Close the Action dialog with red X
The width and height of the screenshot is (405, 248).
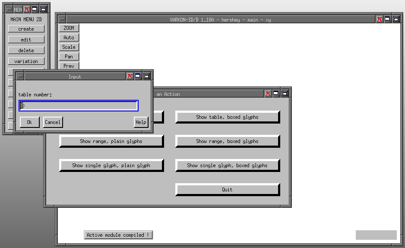tap(268, 93)
